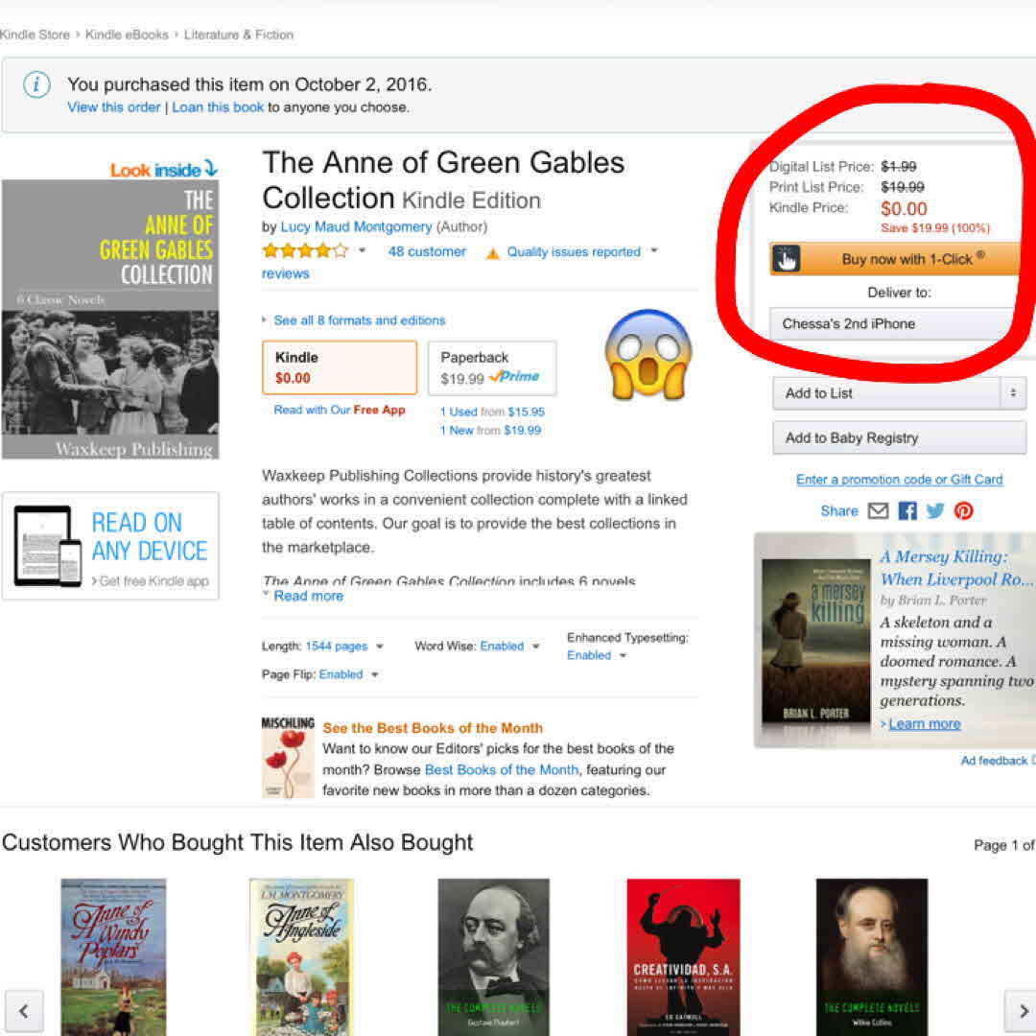
Task: Click the Pinterest share icon
Action: point(963,511)
